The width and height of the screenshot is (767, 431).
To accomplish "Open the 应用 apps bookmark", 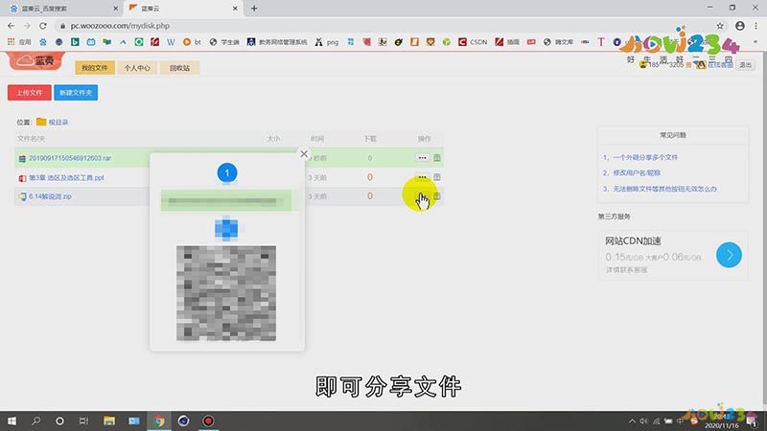I will click(x=19, y=42).
